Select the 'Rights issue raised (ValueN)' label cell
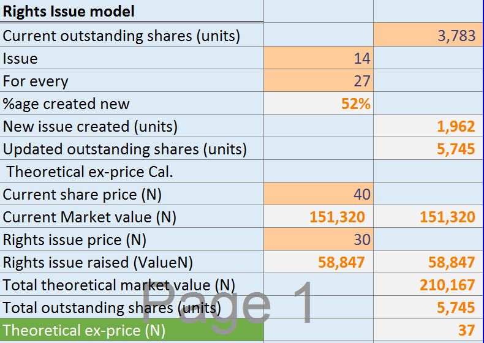This screenshot has width=484, height=343. click(131, 262)
